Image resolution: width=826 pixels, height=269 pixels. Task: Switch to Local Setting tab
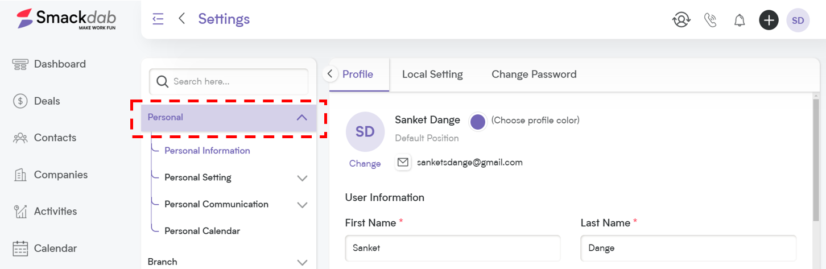[432, 75]
